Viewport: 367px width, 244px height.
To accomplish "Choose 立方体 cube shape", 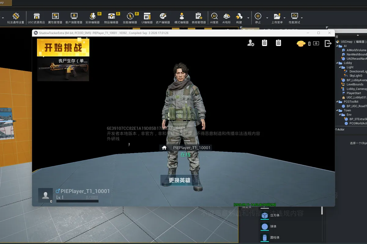I will [270, 216].
